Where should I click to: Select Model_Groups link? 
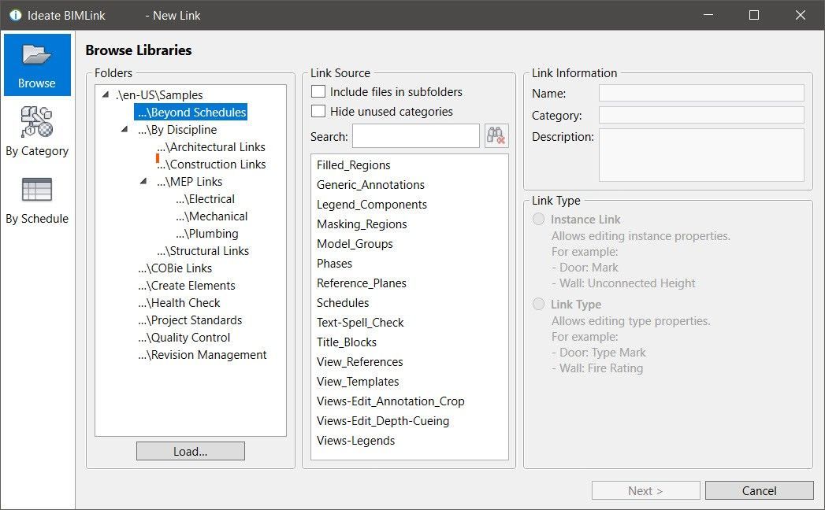click(x=355, y=244)
